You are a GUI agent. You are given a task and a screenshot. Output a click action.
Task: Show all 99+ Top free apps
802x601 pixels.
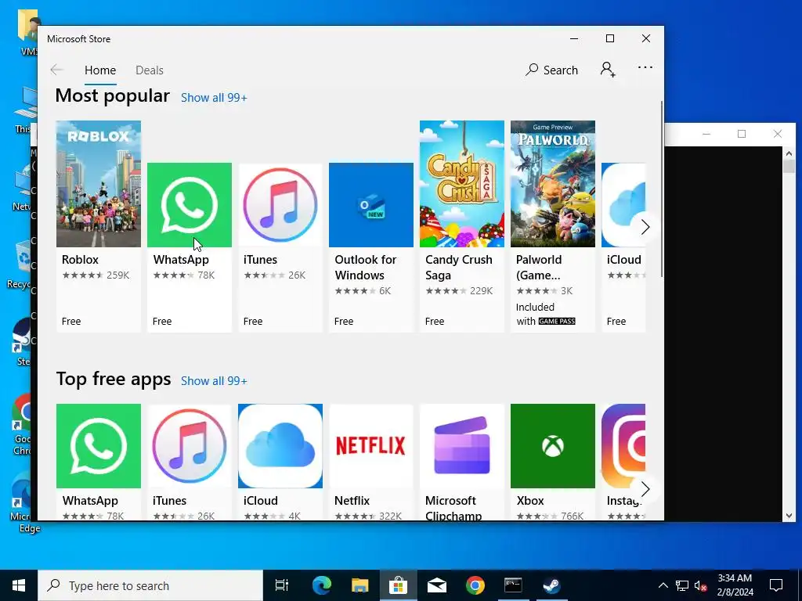click(214, 381)
